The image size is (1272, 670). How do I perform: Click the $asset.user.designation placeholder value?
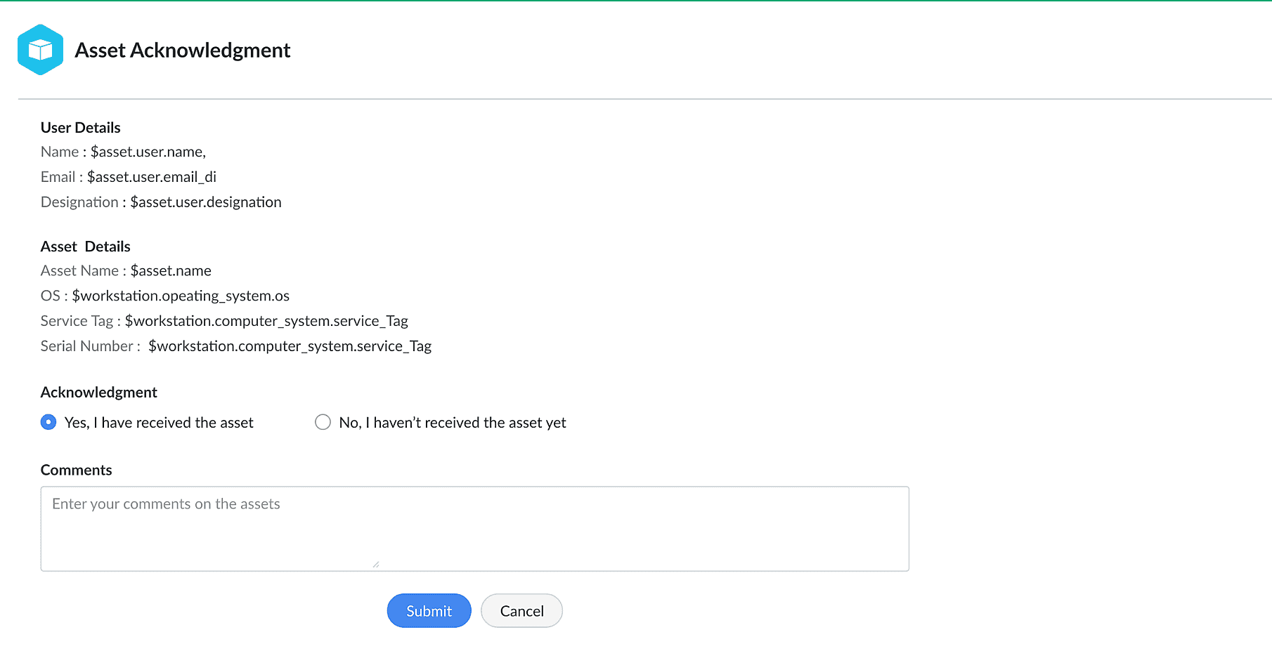[x=205, y=202]
